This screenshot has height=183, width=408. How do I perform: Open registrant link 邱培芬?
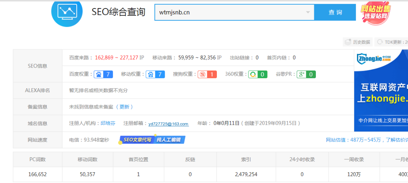click(x=108, y=123)
